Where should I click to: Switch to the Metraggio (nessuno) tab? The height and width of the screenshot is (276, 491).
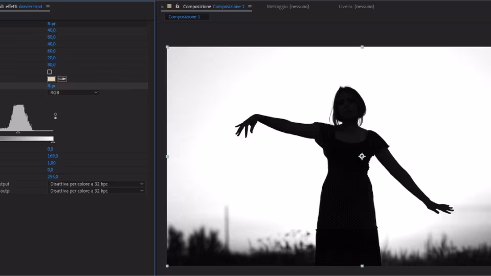(288, 7)
